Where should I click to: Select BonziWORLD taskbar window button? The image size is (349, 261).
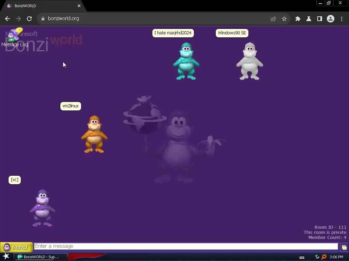coord(41,257)
